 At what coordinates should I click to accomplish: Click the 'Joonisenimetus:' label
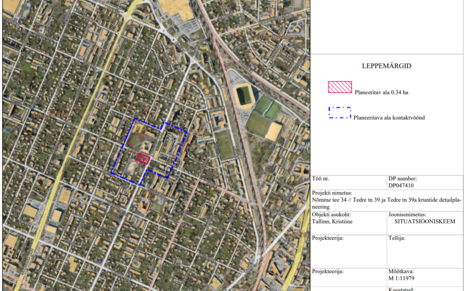click(x=407, y=214)
